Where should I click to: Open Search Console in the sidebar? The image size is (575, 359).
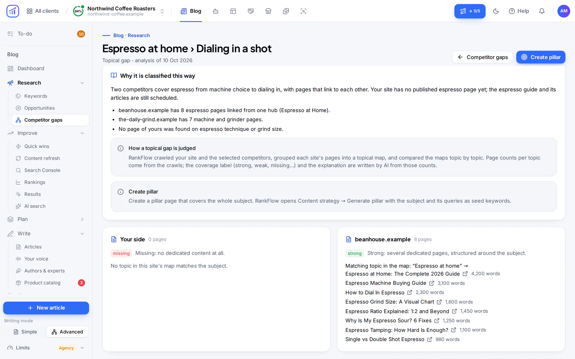pyautogui.click(x=50, y=170)
